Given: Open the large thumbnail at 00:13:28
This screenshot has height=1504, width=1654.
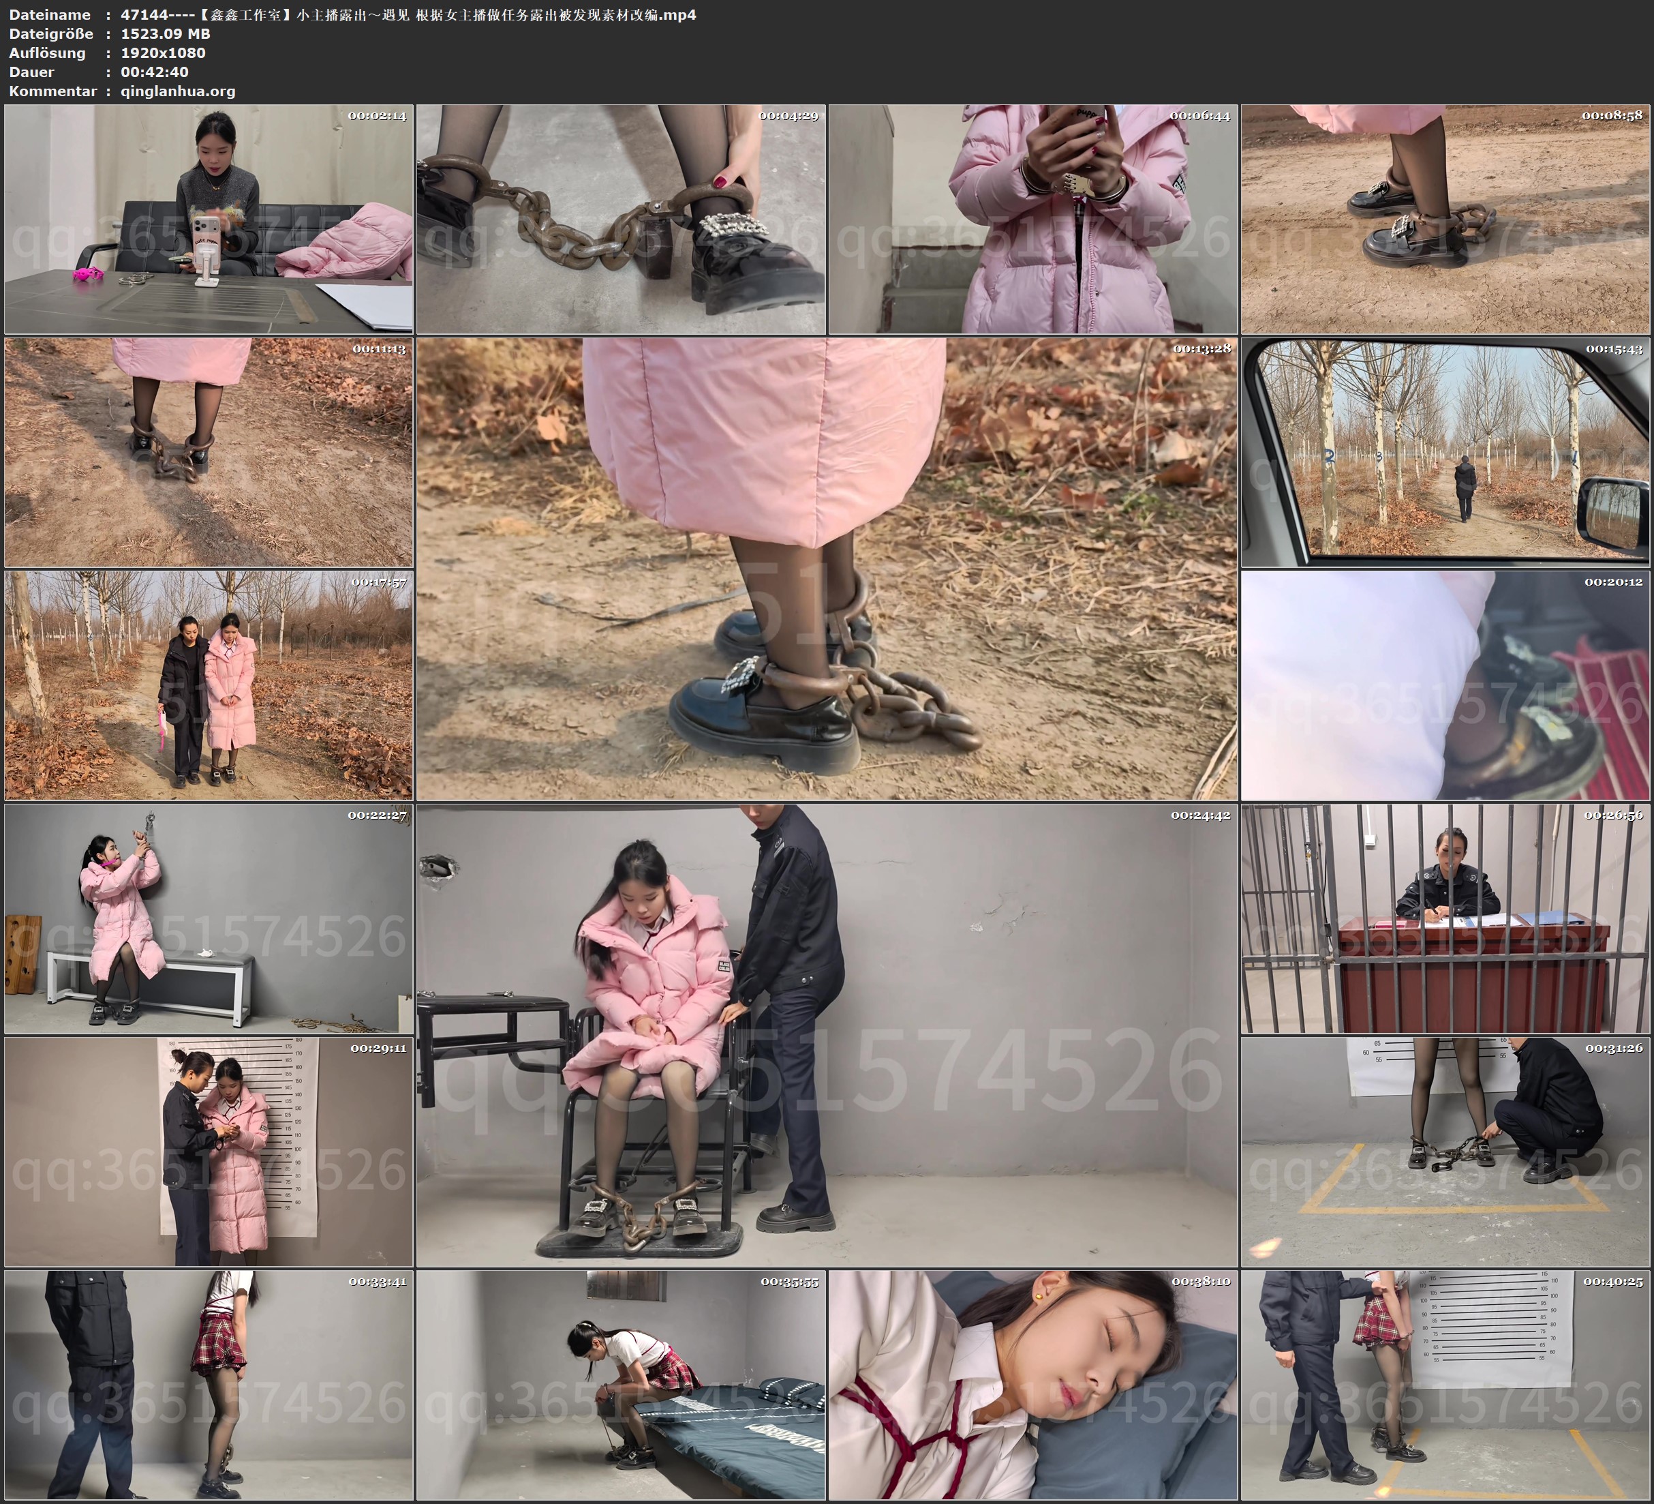Looking at the screenshot, I should 827,569.
